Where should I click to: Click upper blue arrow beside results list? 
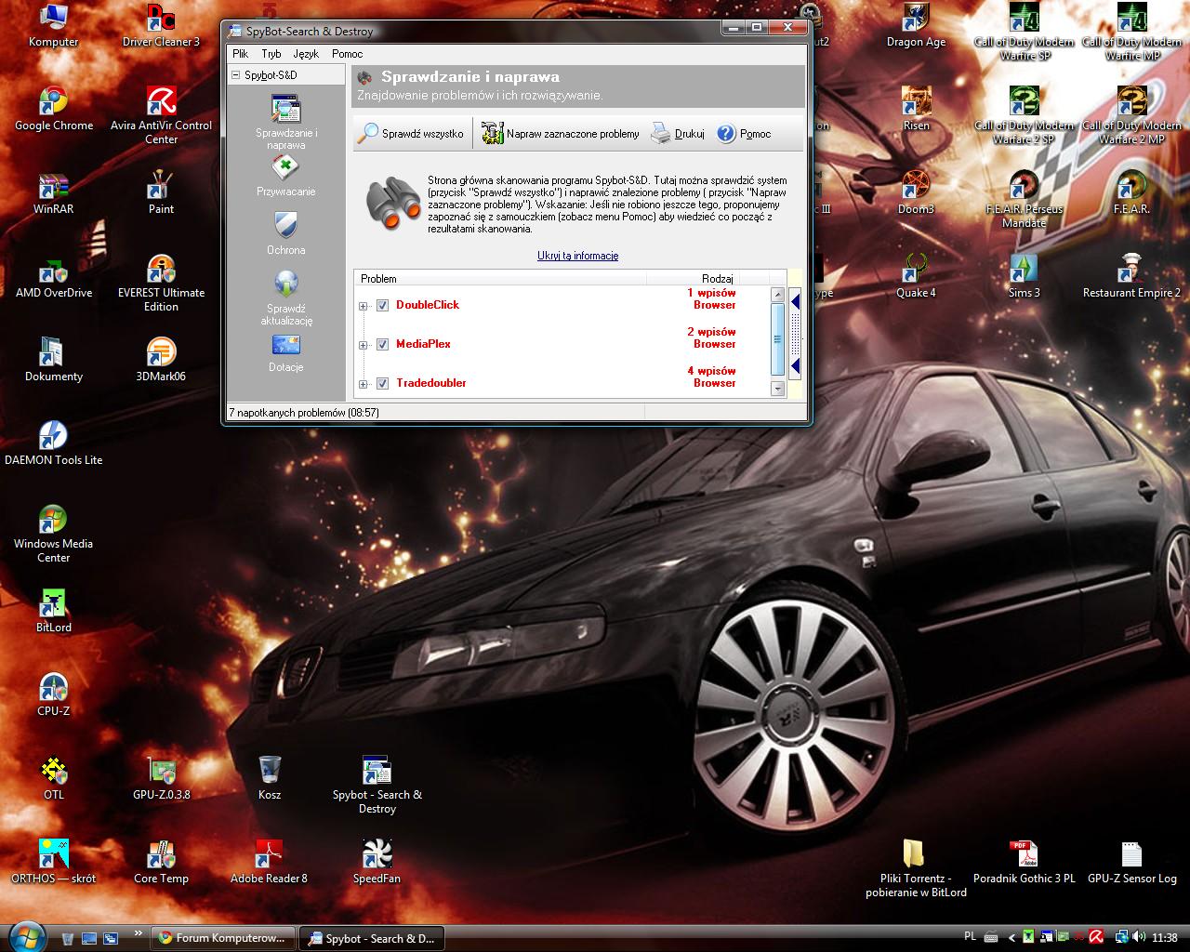point(795,300)
